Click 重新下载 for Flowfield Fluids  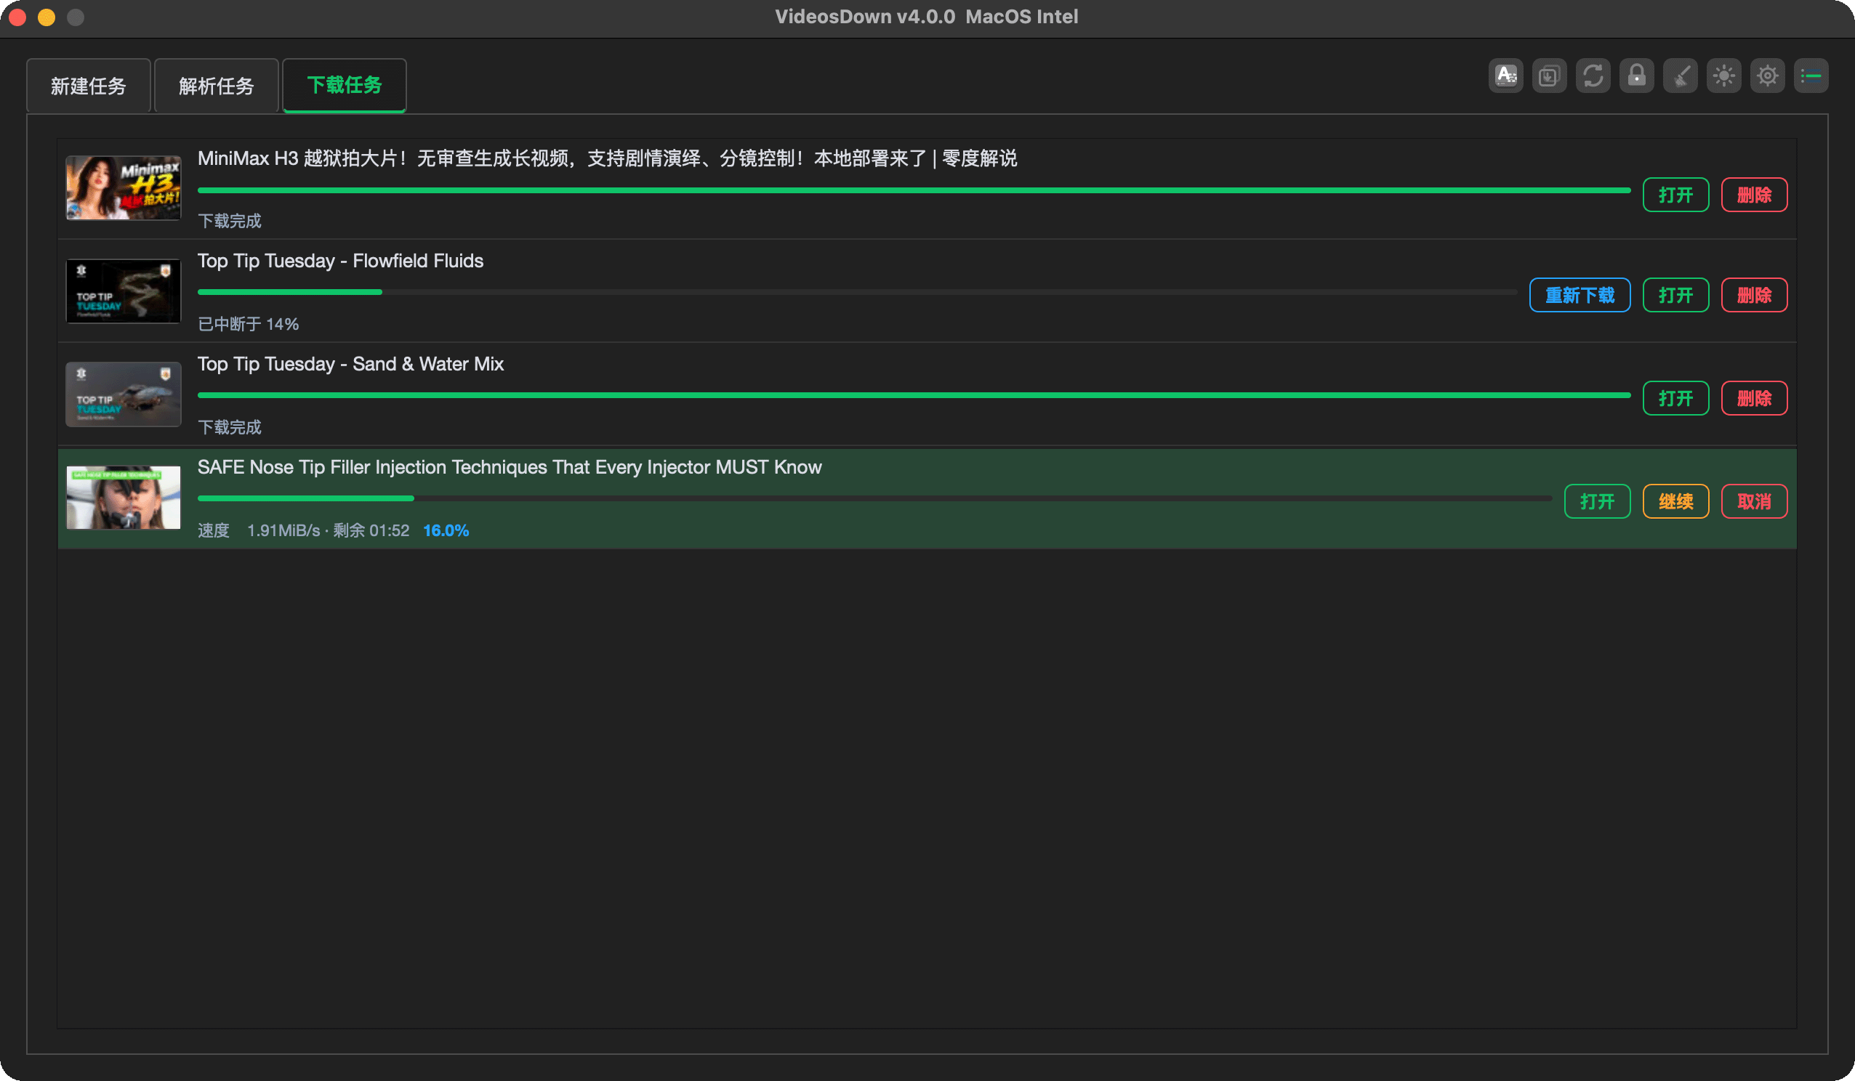point(1580,295)
